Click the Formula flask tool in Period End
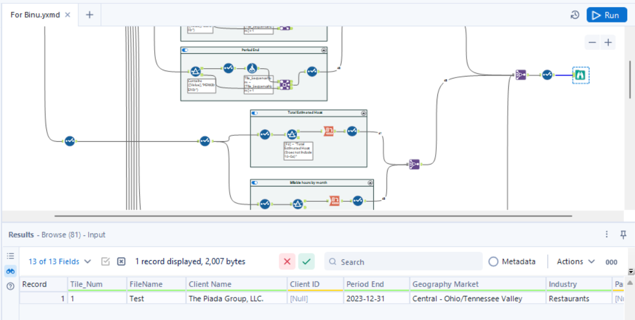Image resolution: width=635 pixels, height=320 pixels. coord(252,68)
